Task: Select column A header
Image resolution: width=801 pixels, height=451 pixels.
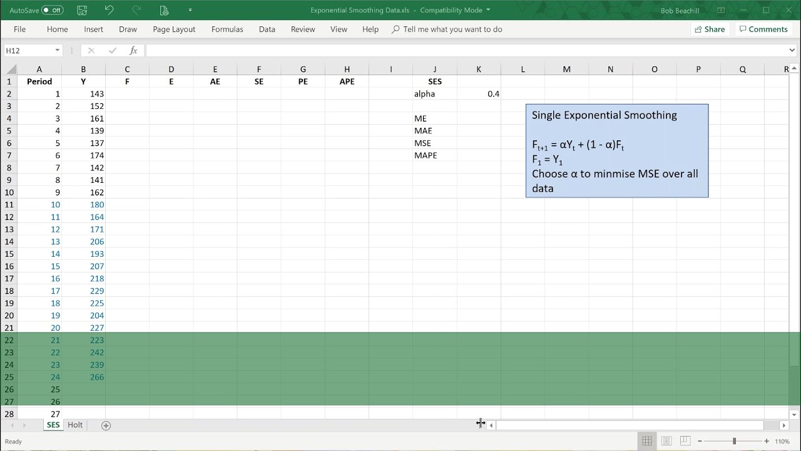Action: pyautogui.click(x=39, y=70)
